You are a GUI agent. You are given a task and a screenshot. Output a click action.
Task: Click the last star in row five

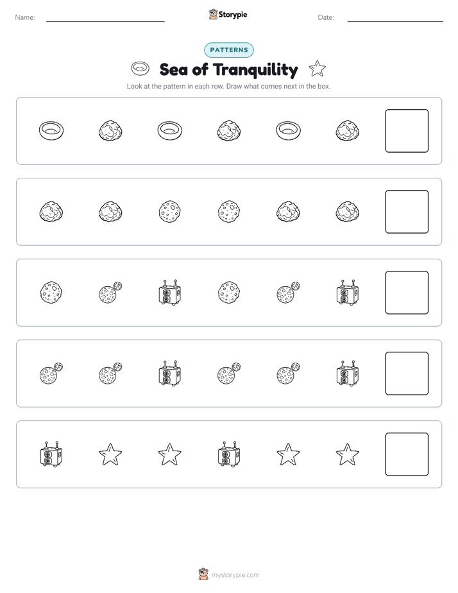[347, 454]
